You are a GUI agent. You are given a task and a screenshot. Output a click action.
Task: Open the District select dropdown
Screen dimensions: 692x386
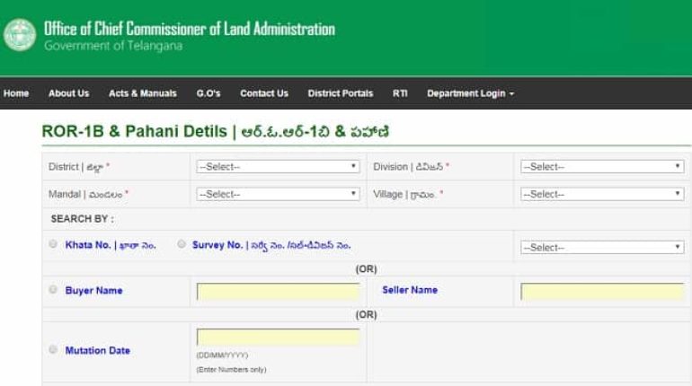[278, 167]
